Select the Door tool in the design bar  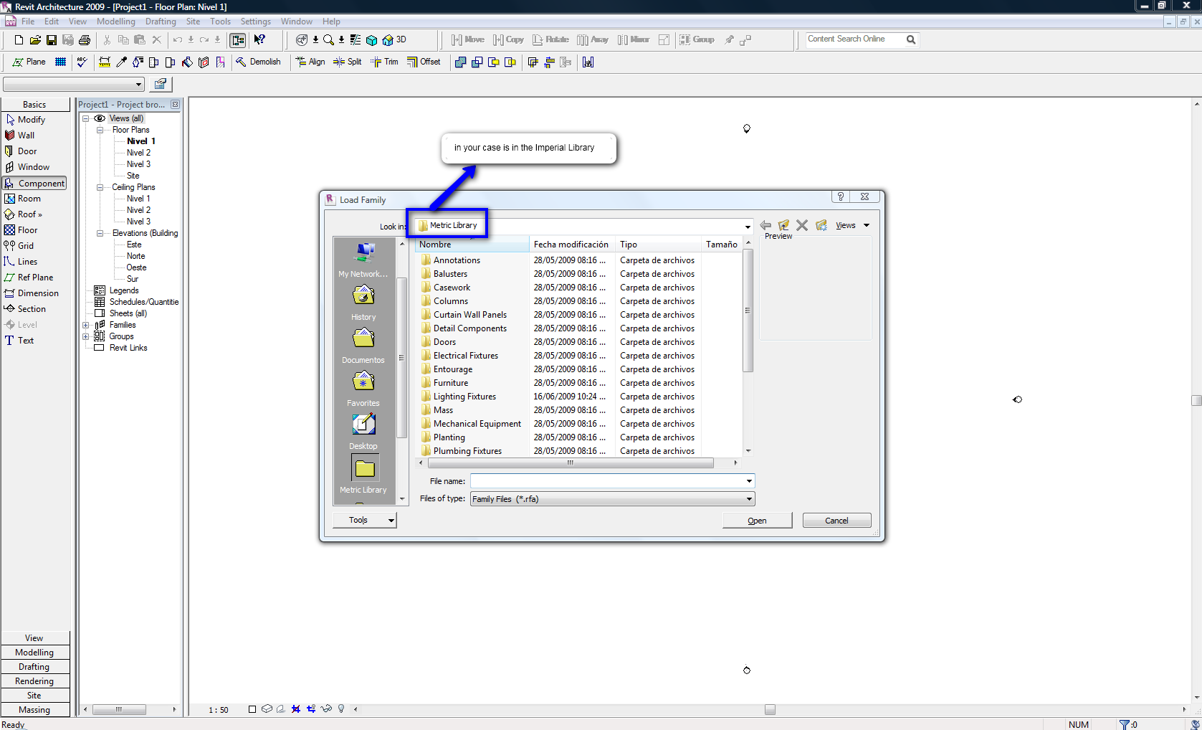coord(21,151)
